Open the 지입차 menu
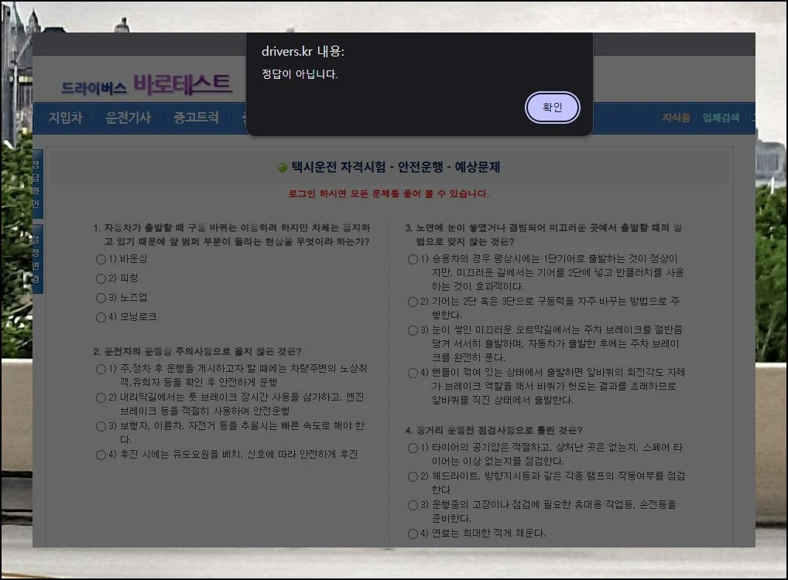Viewport: 788px width, 580px height. pos(64,118)
